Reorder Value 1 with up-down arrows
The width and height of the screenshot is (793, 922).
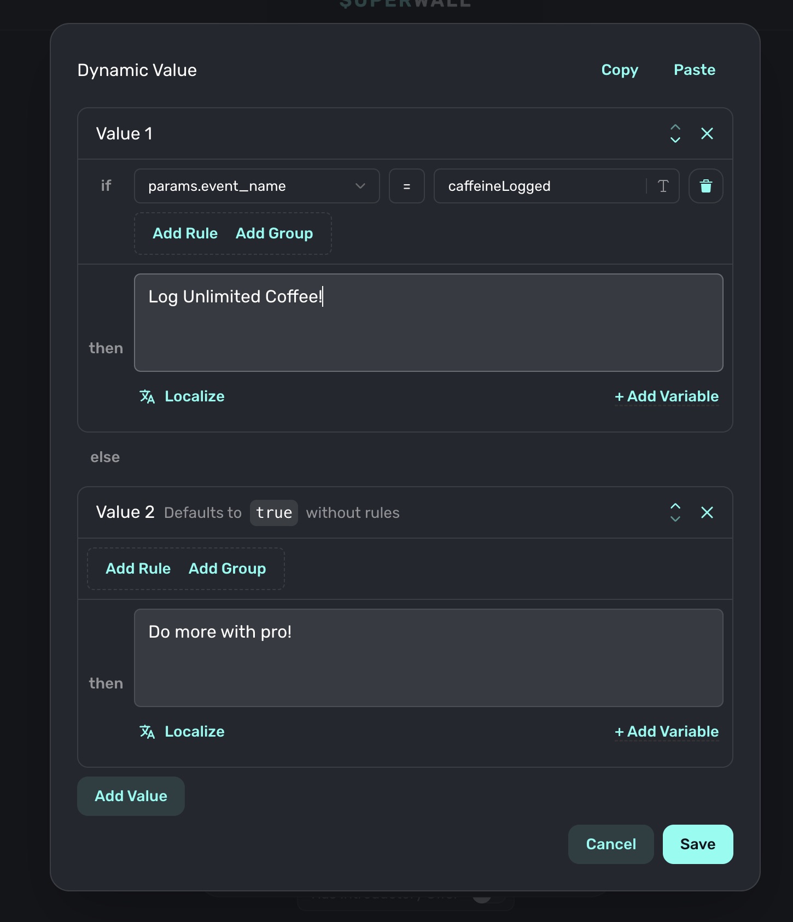(x=675, y=133)
